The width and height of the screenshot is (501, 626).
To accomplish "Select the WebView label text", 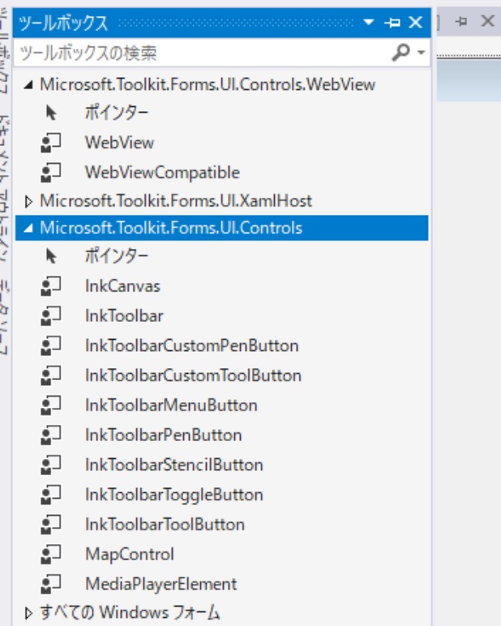I will point(119,143).
